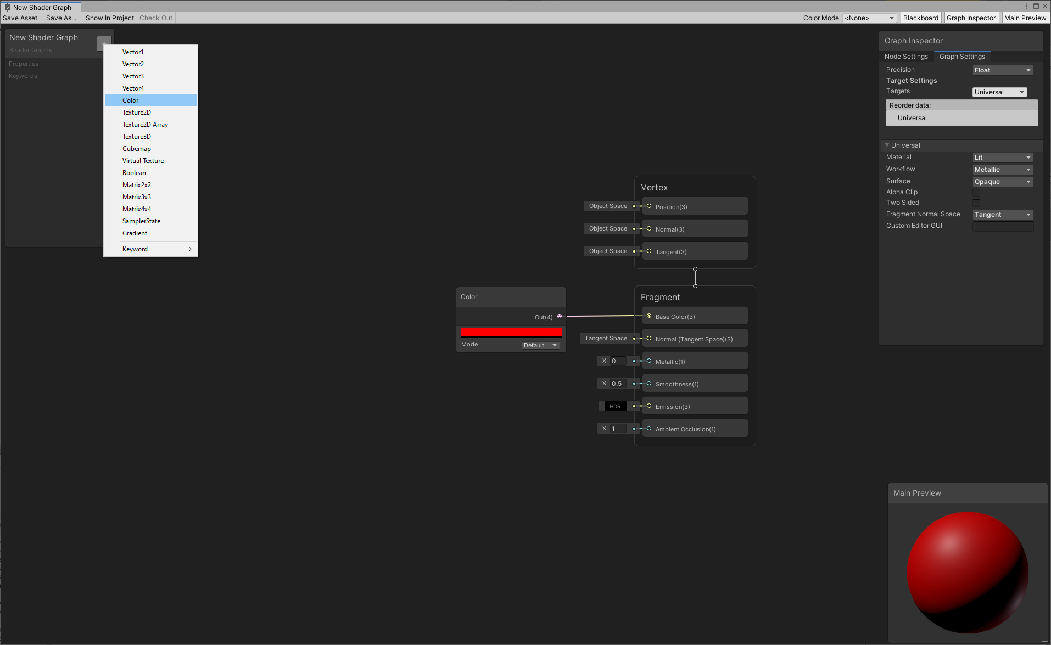Image resolution: width=1051 pixels, height=645 pixels.
Task: Click the plus icon to add a property
Action: [x=104, y=43]
